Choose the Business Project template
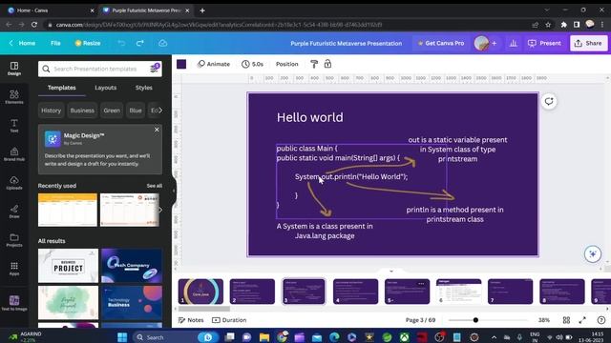The height and width of the screenshot is (343, 611). 68,266
